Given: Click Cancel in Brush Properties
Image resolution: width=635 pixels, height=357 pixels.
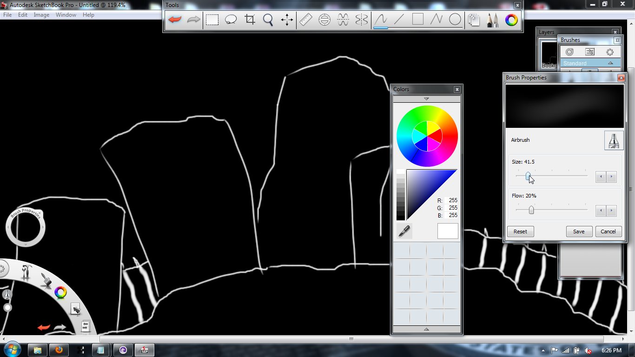Looking at the screenshot, I should [609, 231].
